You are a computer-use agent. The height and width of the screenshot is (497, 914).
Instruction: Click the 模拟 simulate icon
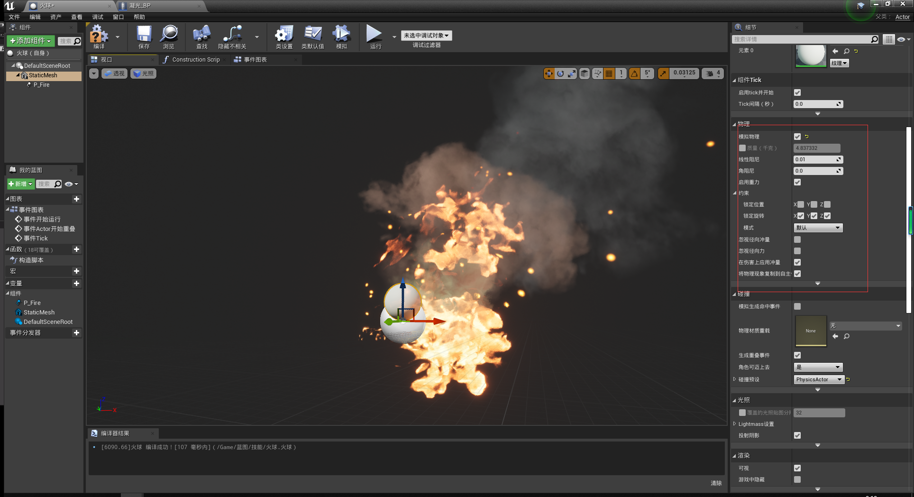pos(341,37)
